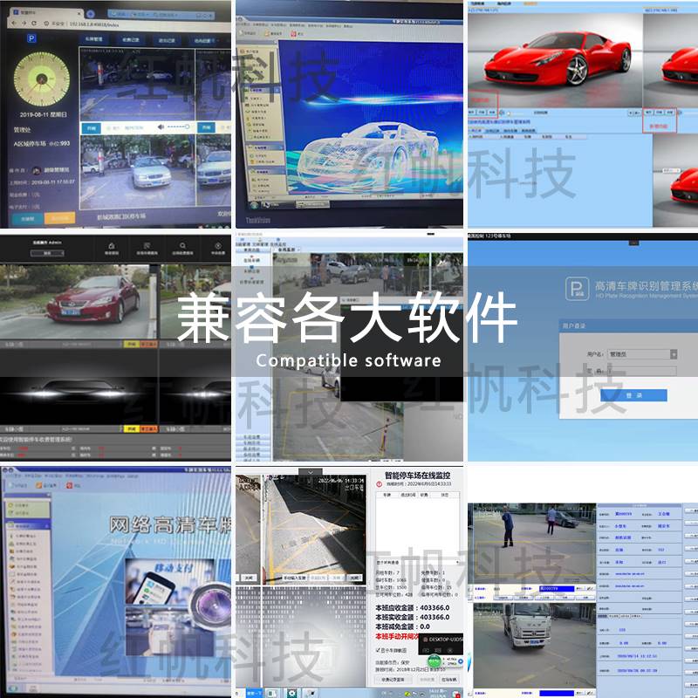
Task: Open third blue nav tab in parking web page
Action: (x=167, y=40)
